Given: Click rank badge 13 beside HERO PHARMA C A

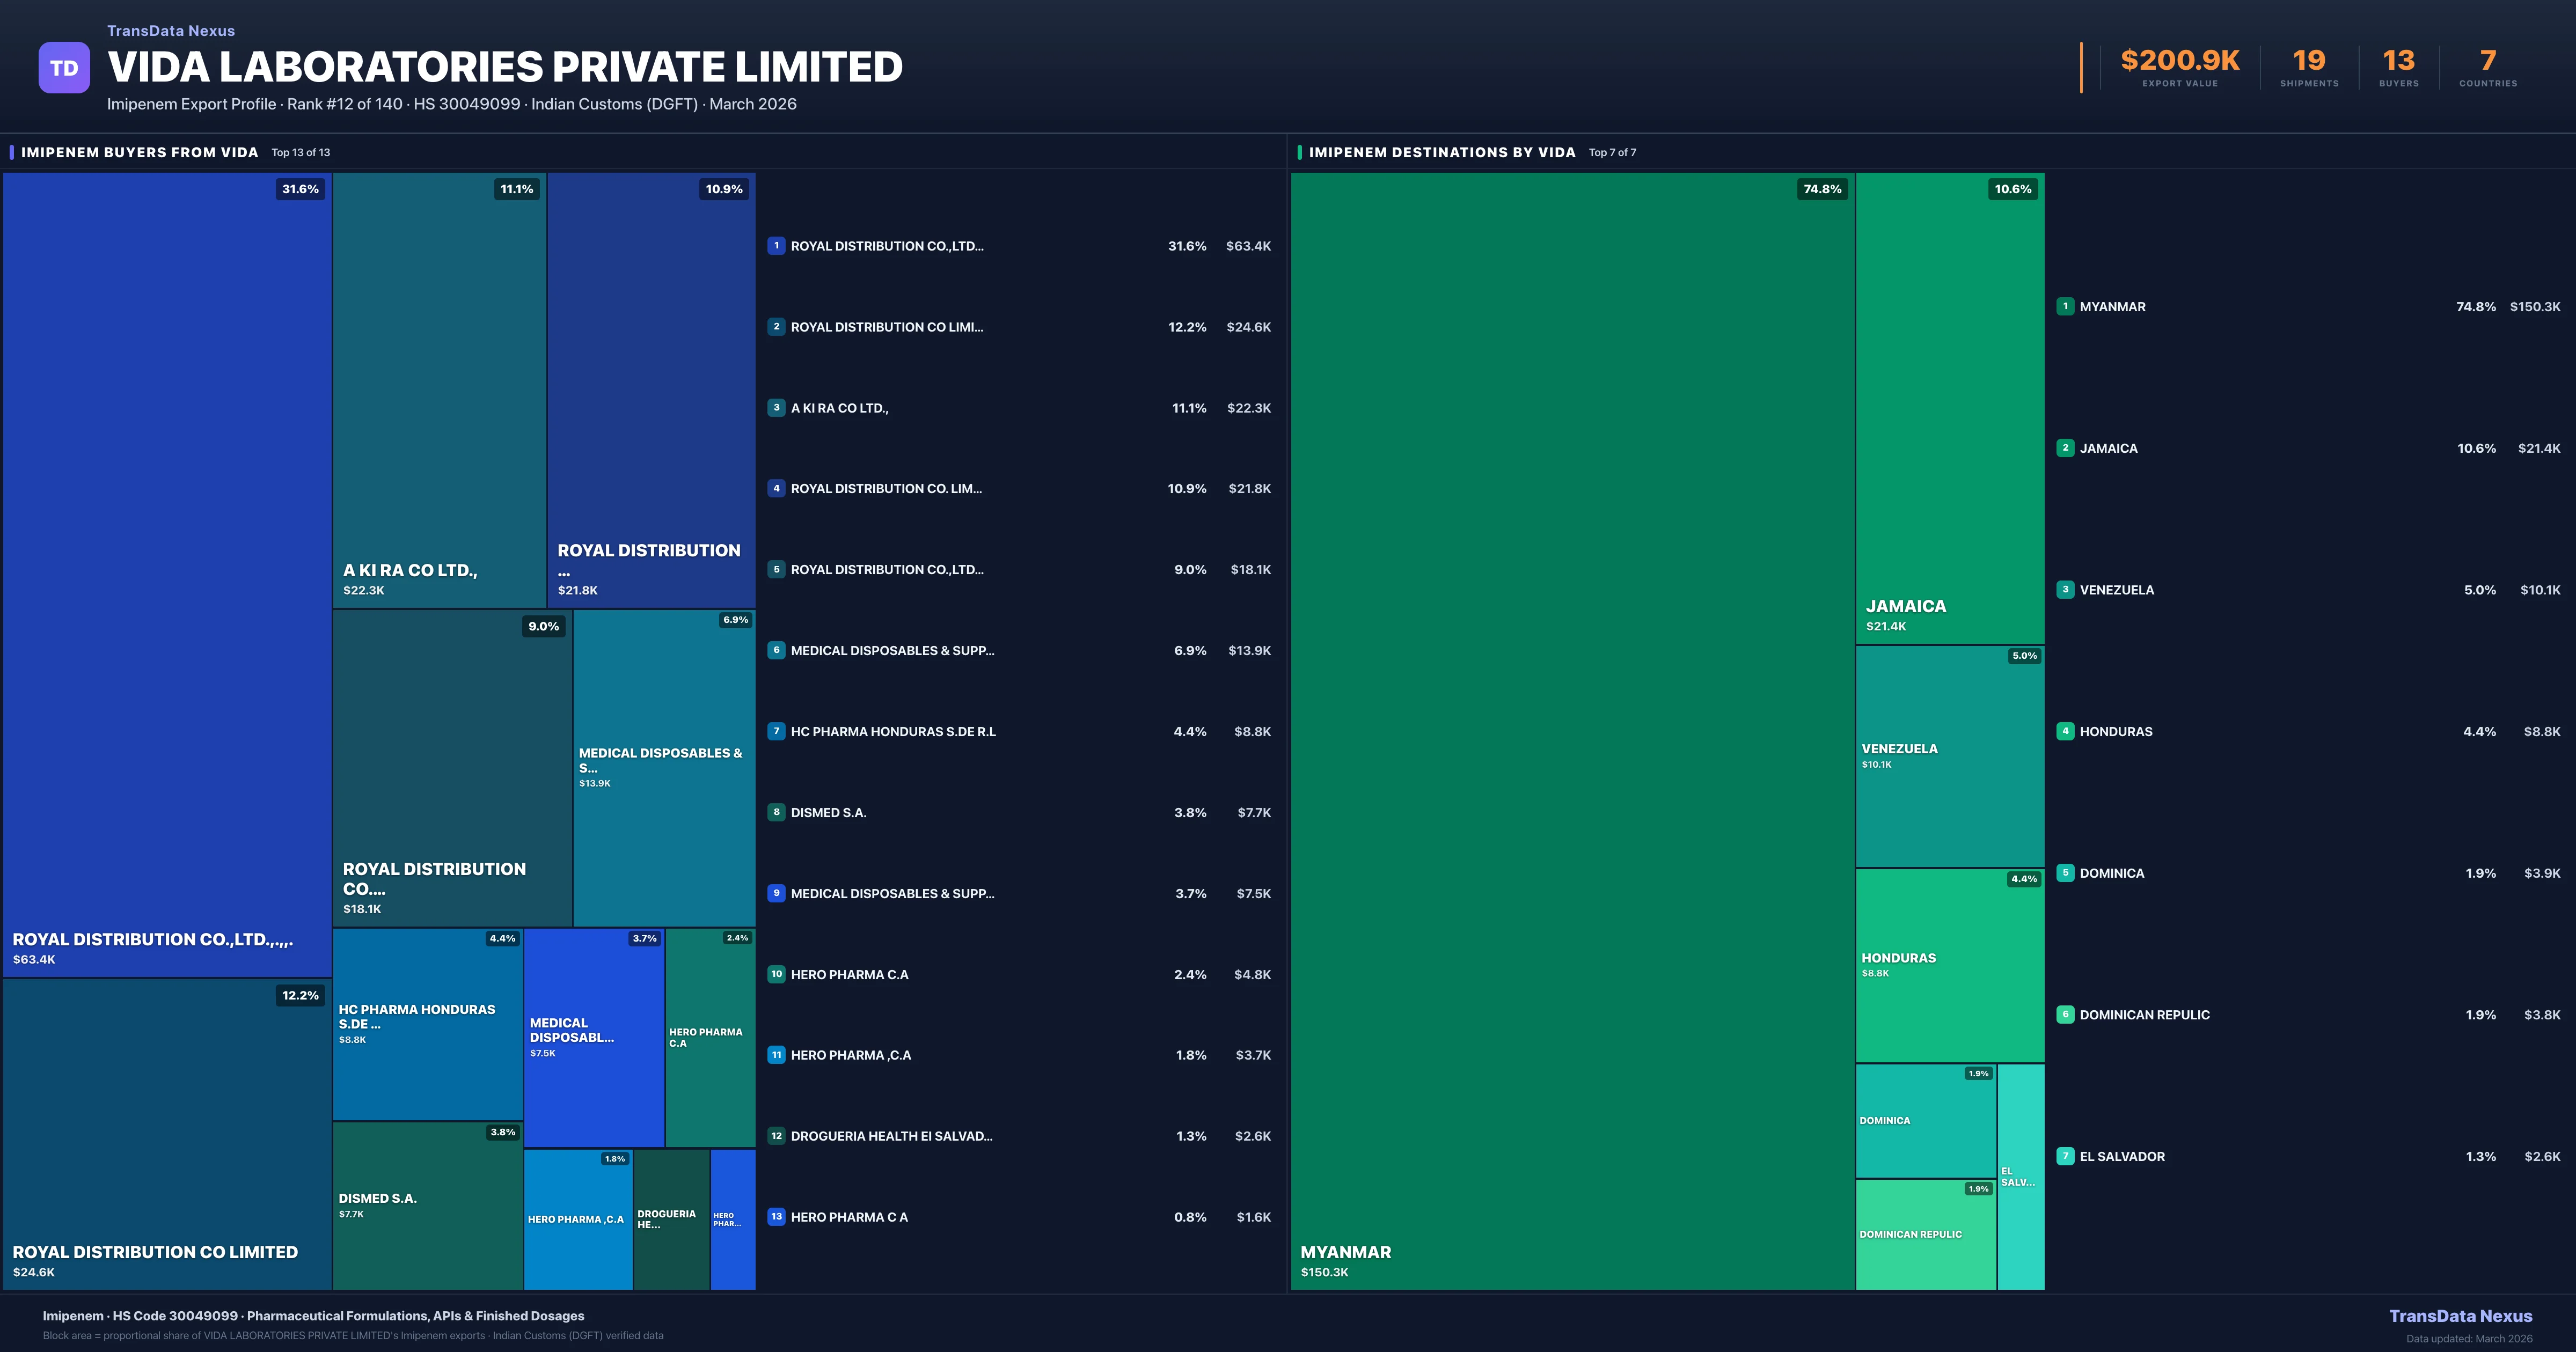Looking at the screenshot, I should (x=776, y=1217).
